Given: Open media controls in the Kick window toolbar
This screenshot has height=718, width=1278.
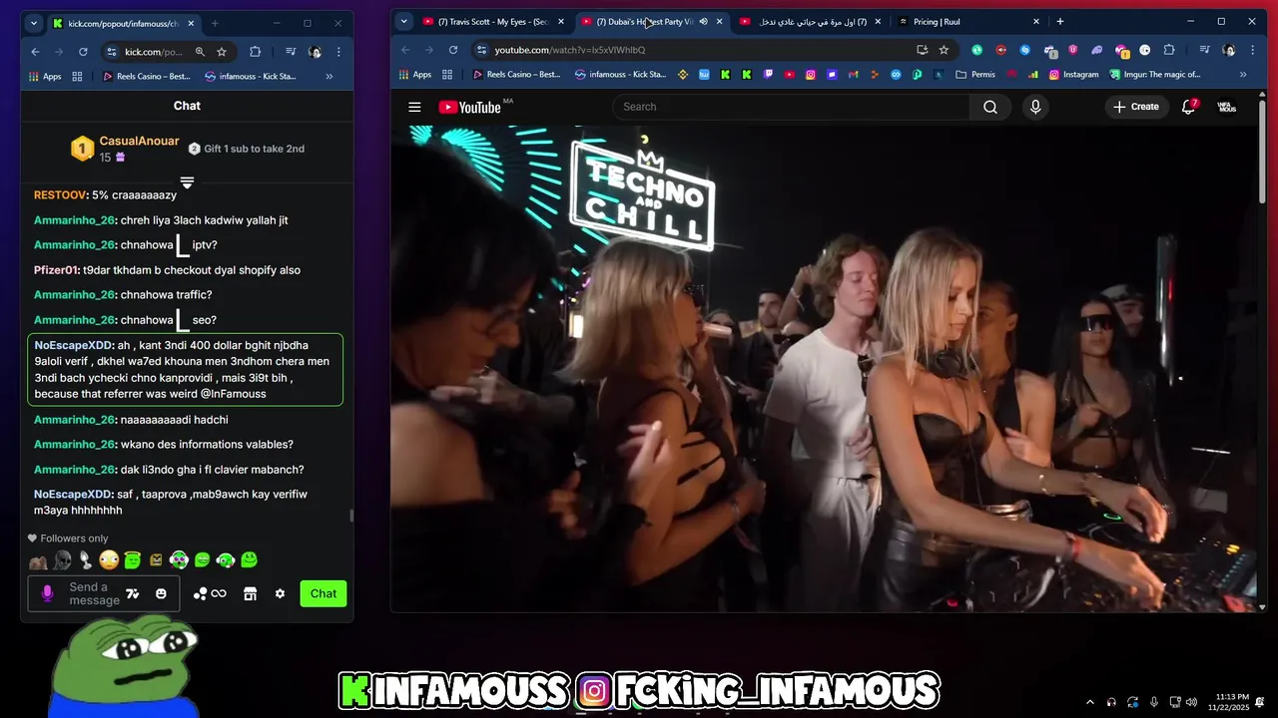Looking at the screenshot, I should (291, 52).
